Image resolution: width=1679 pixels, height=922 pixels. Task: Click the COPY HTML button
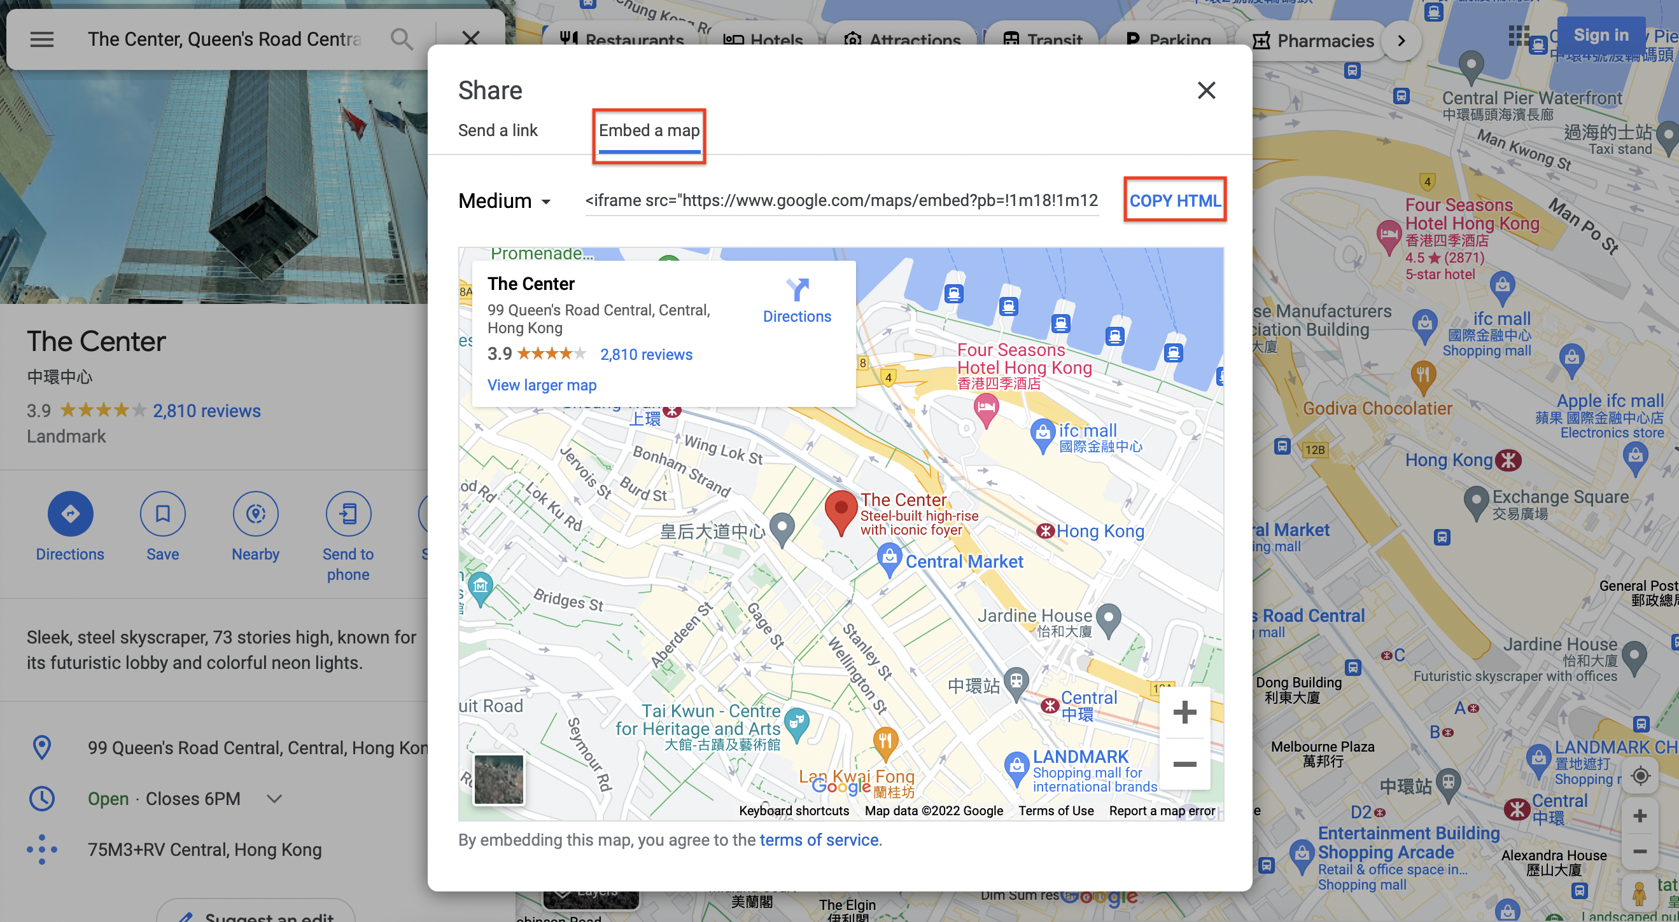click(1174, 200)
